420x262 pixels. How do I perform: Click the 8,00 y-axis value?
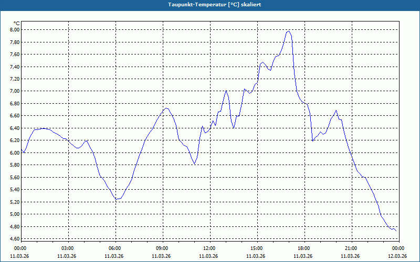[15, 30]
